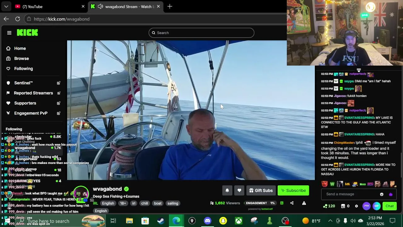
Task: Click the boat tag
Action: point(158,203)
